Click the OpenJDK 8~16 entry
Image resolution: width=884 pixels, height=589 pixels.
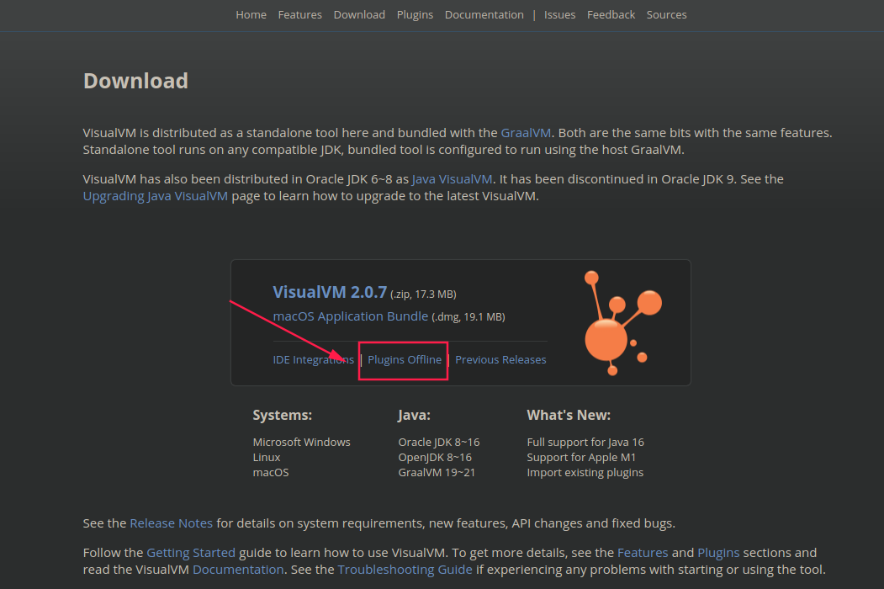(x=435, y=457)
